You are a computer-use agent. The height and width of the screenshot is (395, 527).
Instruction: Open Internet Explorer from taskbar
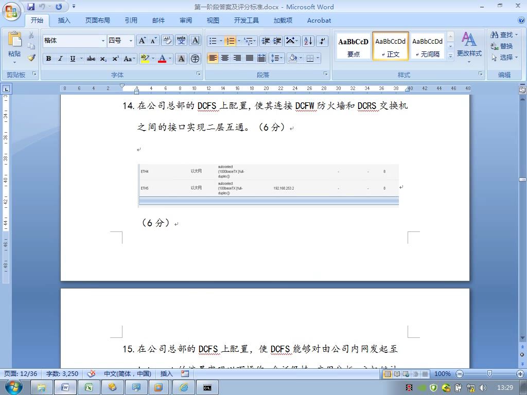pos(184,388)
